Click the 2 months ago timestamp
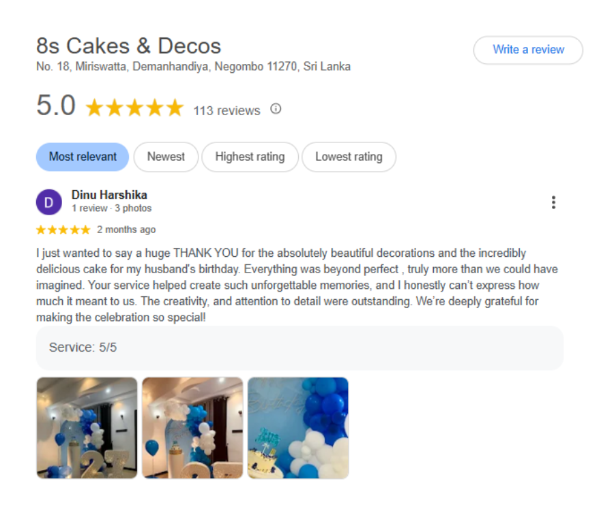Image resolution: width=614 pixels, height=511 pixels. (126, 230)
